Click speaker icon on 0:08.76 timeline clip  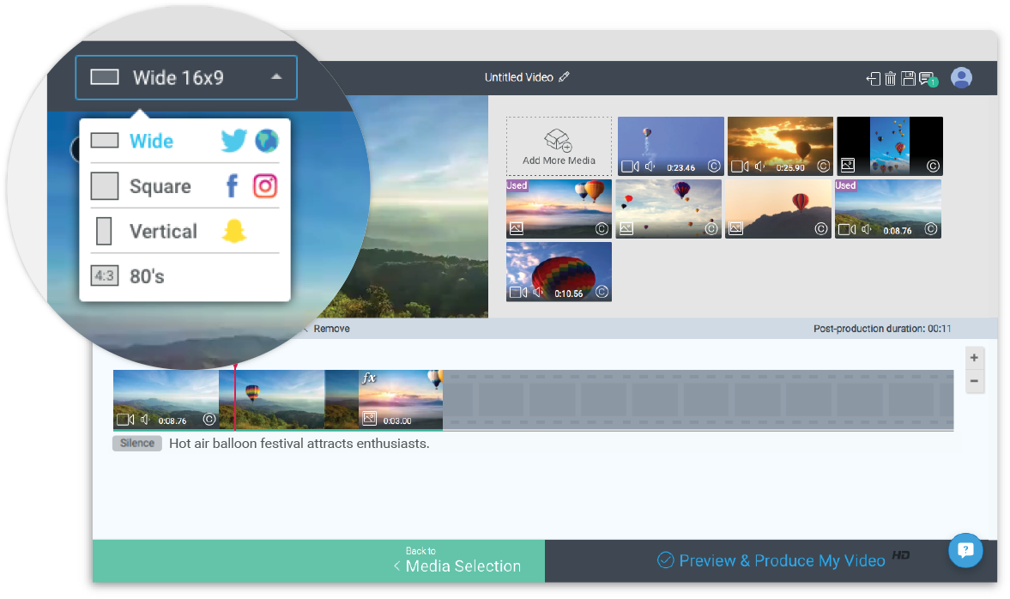pyautogui.click(x=146, y=420)
